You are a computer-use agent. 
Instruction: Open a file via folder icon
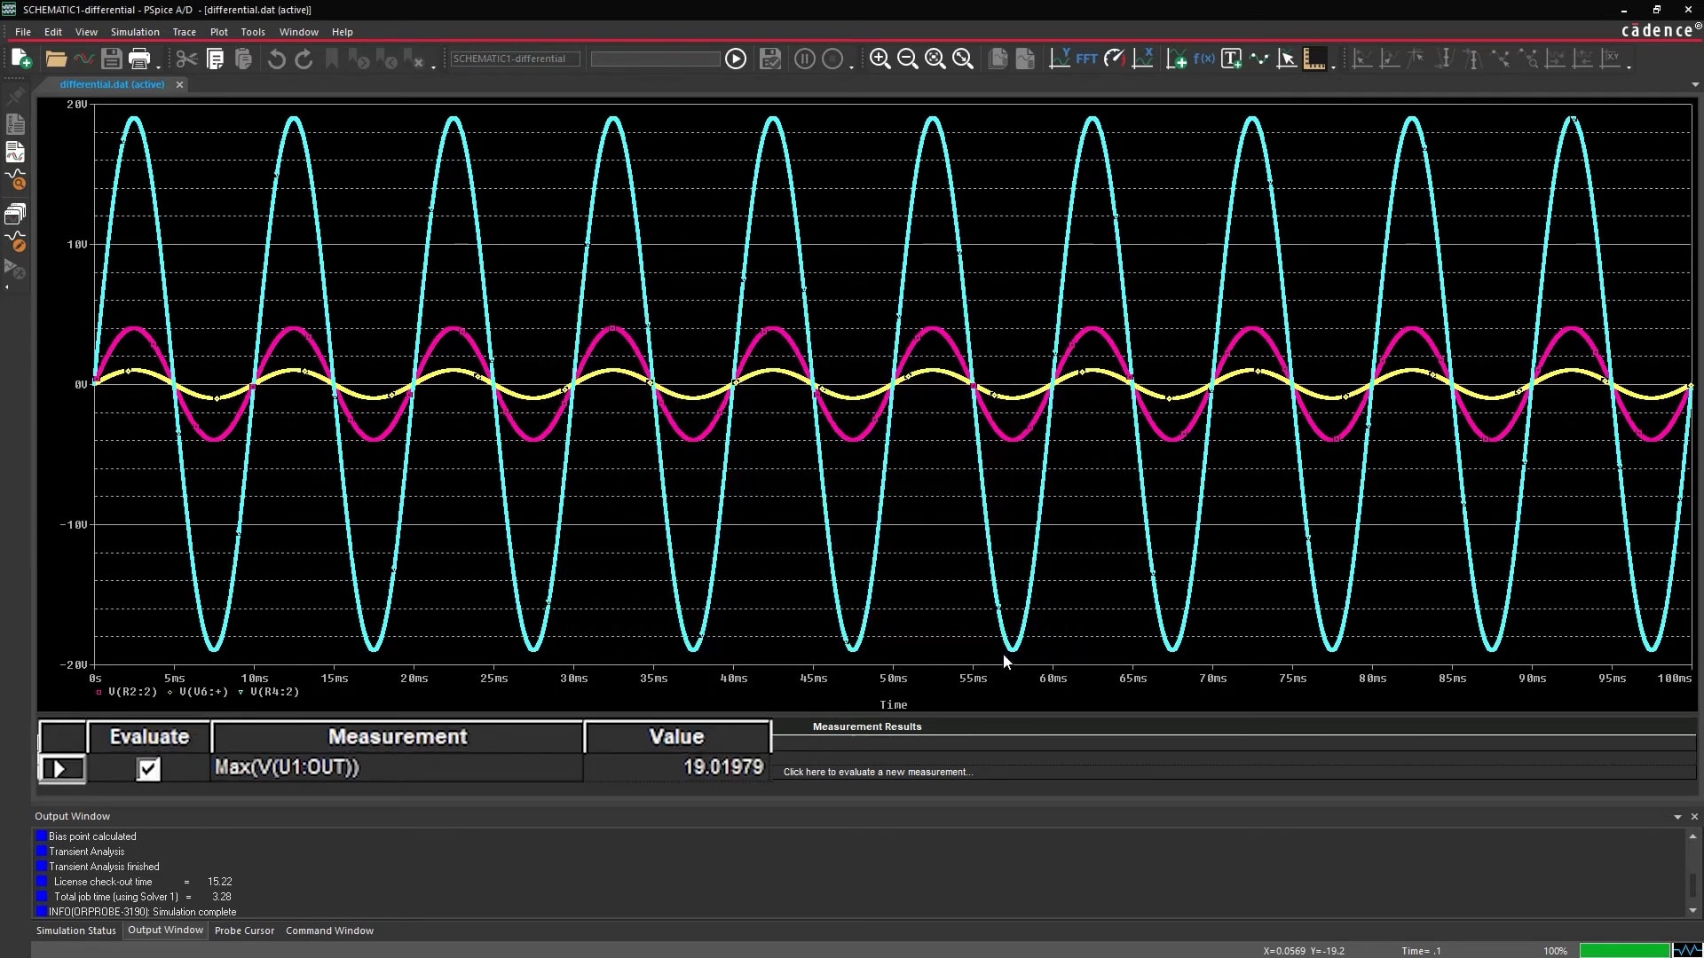(x=56, y=59)
